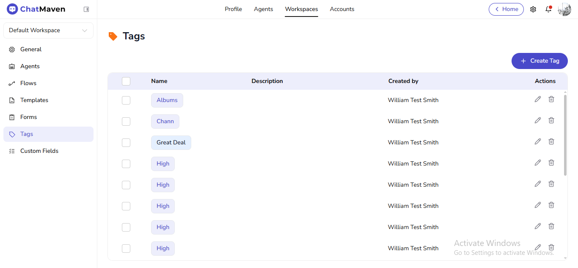The image size is (578, 268).
Task: Check the select-all checkbox in table header
Action: 126,81
